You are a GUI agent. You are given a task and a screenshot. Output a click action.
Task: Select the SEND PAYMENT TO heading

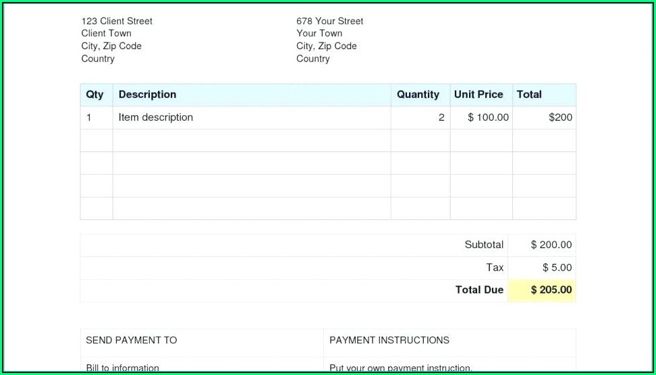point(131,341)
